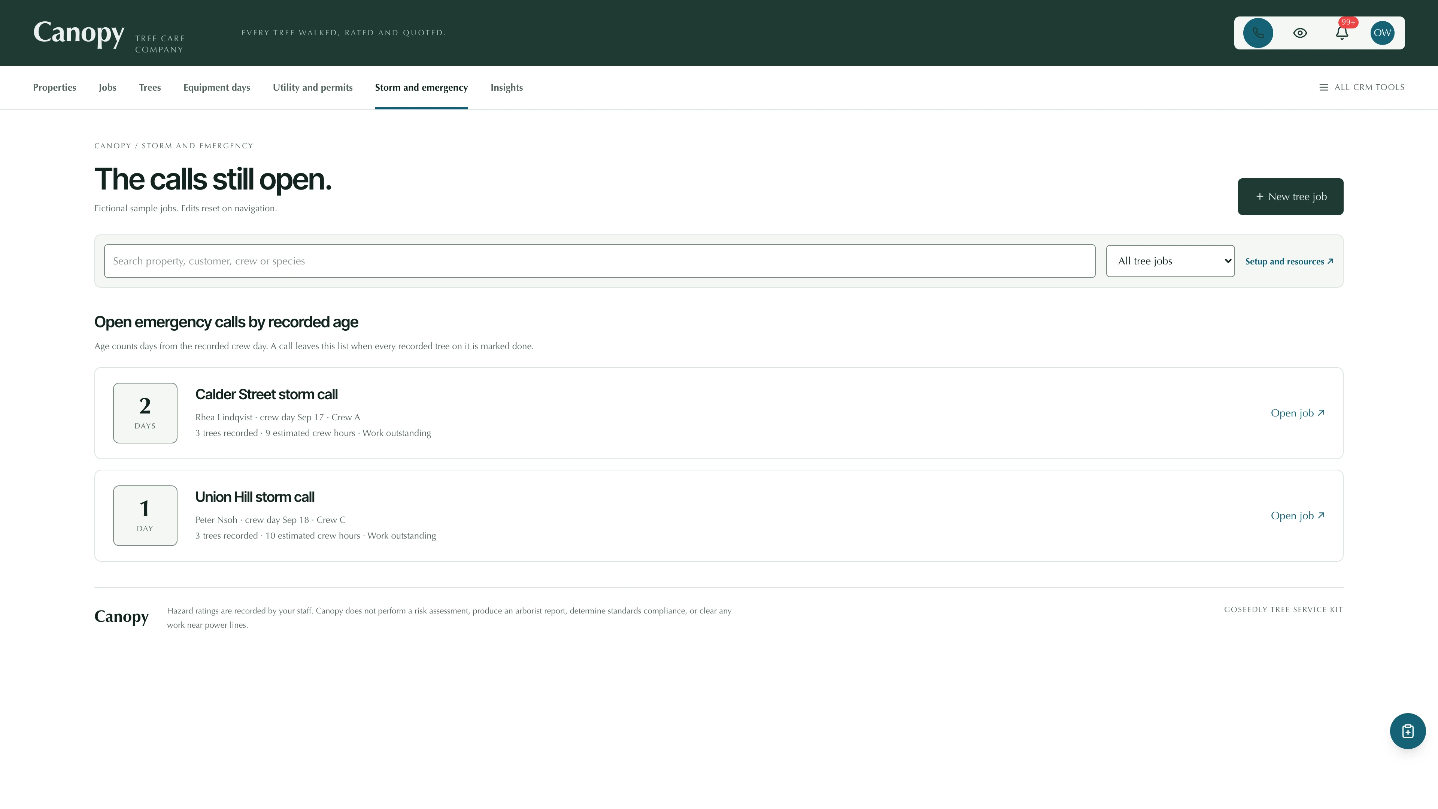Viewport: 1438px width, 809px height.
Task: Click the 2 DAYS age badge
Action: [x=145, y=413]
